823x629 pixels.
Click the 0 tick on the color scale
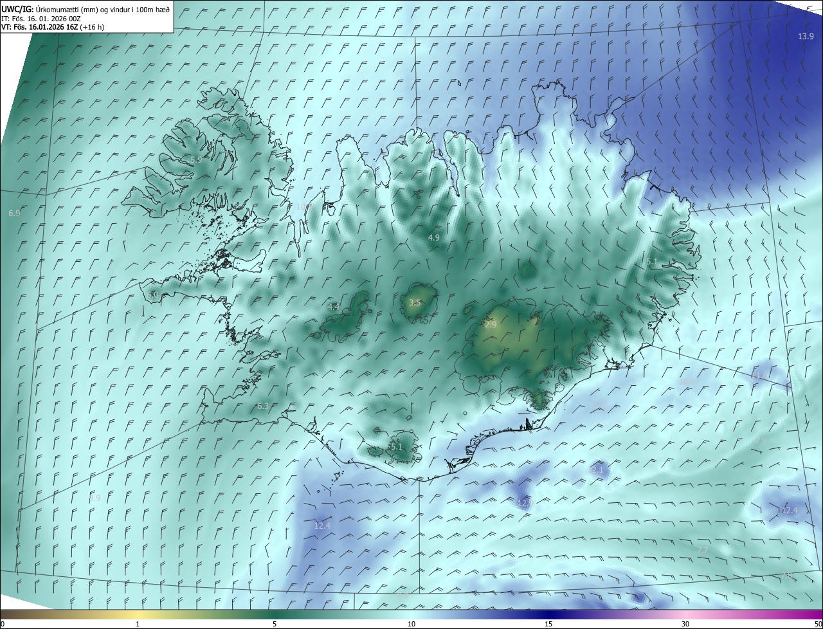point(3,624)
